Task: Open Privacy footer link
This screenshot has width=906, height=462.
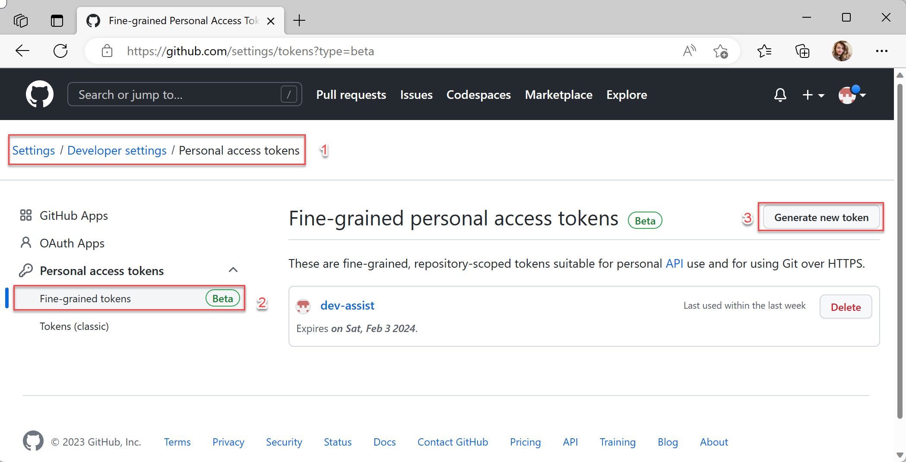Action: [228, 442]
